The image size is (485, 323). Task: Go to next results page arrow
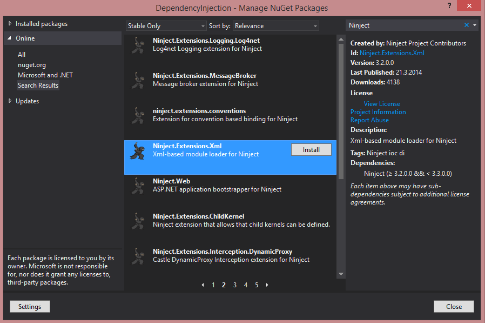pos(267,285)
